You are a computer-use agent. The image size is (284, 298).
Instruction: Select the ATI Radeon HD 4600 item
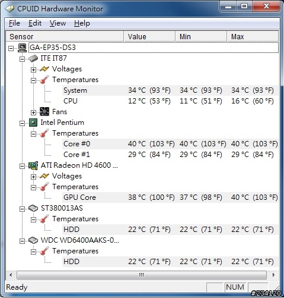pos(79,165)
